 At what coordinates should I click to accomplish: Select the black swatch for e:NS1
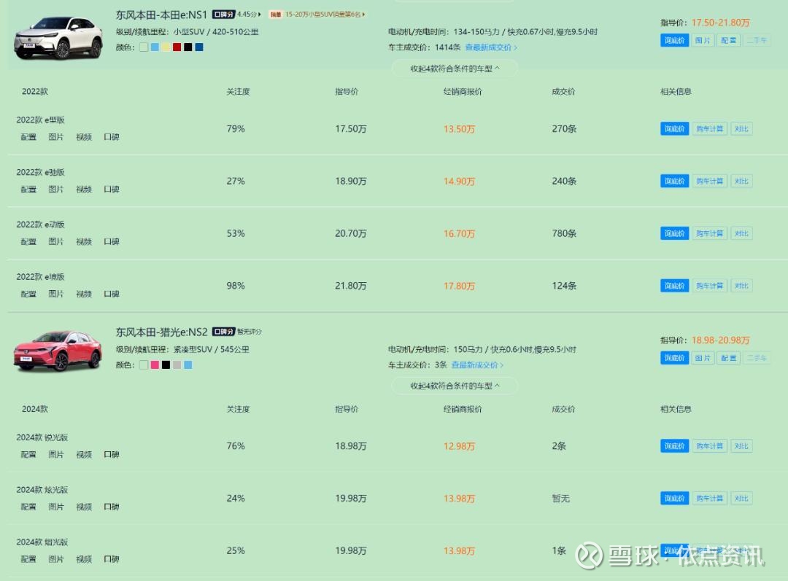point(188,47)
